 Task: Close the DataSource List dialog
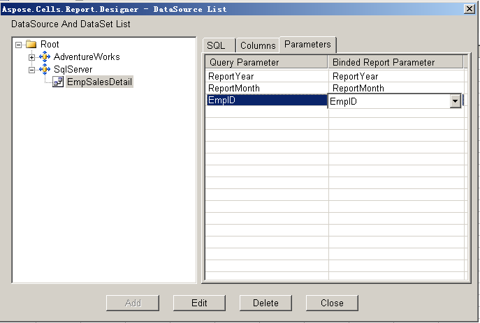pyautogui.click(x=470, y=9)
